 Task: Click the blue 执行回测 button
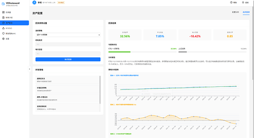68,60
